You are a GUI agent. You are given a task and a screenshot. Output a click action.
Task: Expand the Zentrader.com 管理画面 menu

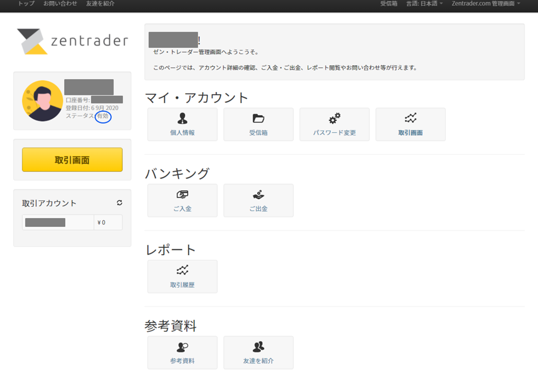486,4
